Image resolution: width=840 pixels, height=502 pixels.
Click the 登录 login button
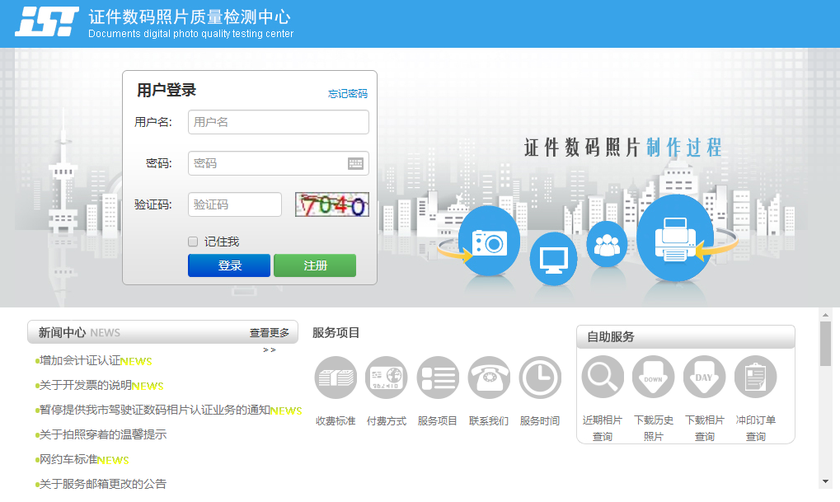click(229, 265)
